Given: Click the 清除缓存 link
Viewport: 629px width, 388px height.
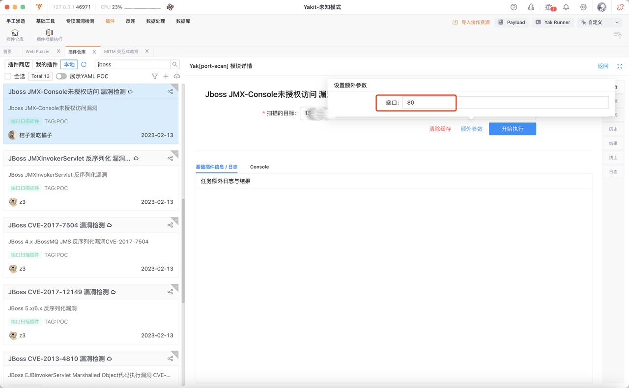Looking at the screenshot, I should pyautogui.click(x=440, y=129).
